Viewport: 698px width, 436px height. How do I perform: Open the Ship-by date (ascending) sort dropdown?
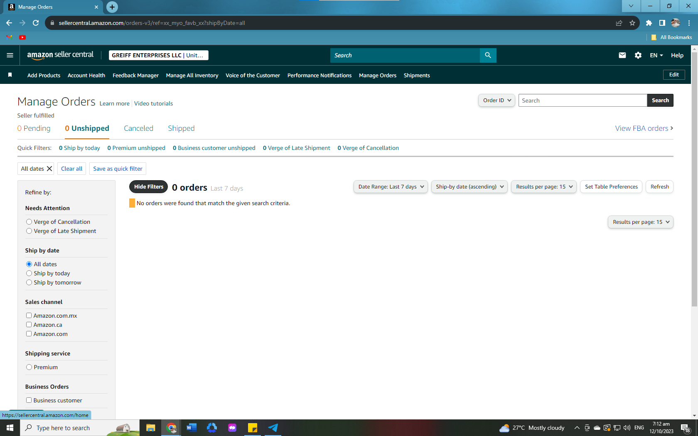pyautogui.click(x=469, y=187)
